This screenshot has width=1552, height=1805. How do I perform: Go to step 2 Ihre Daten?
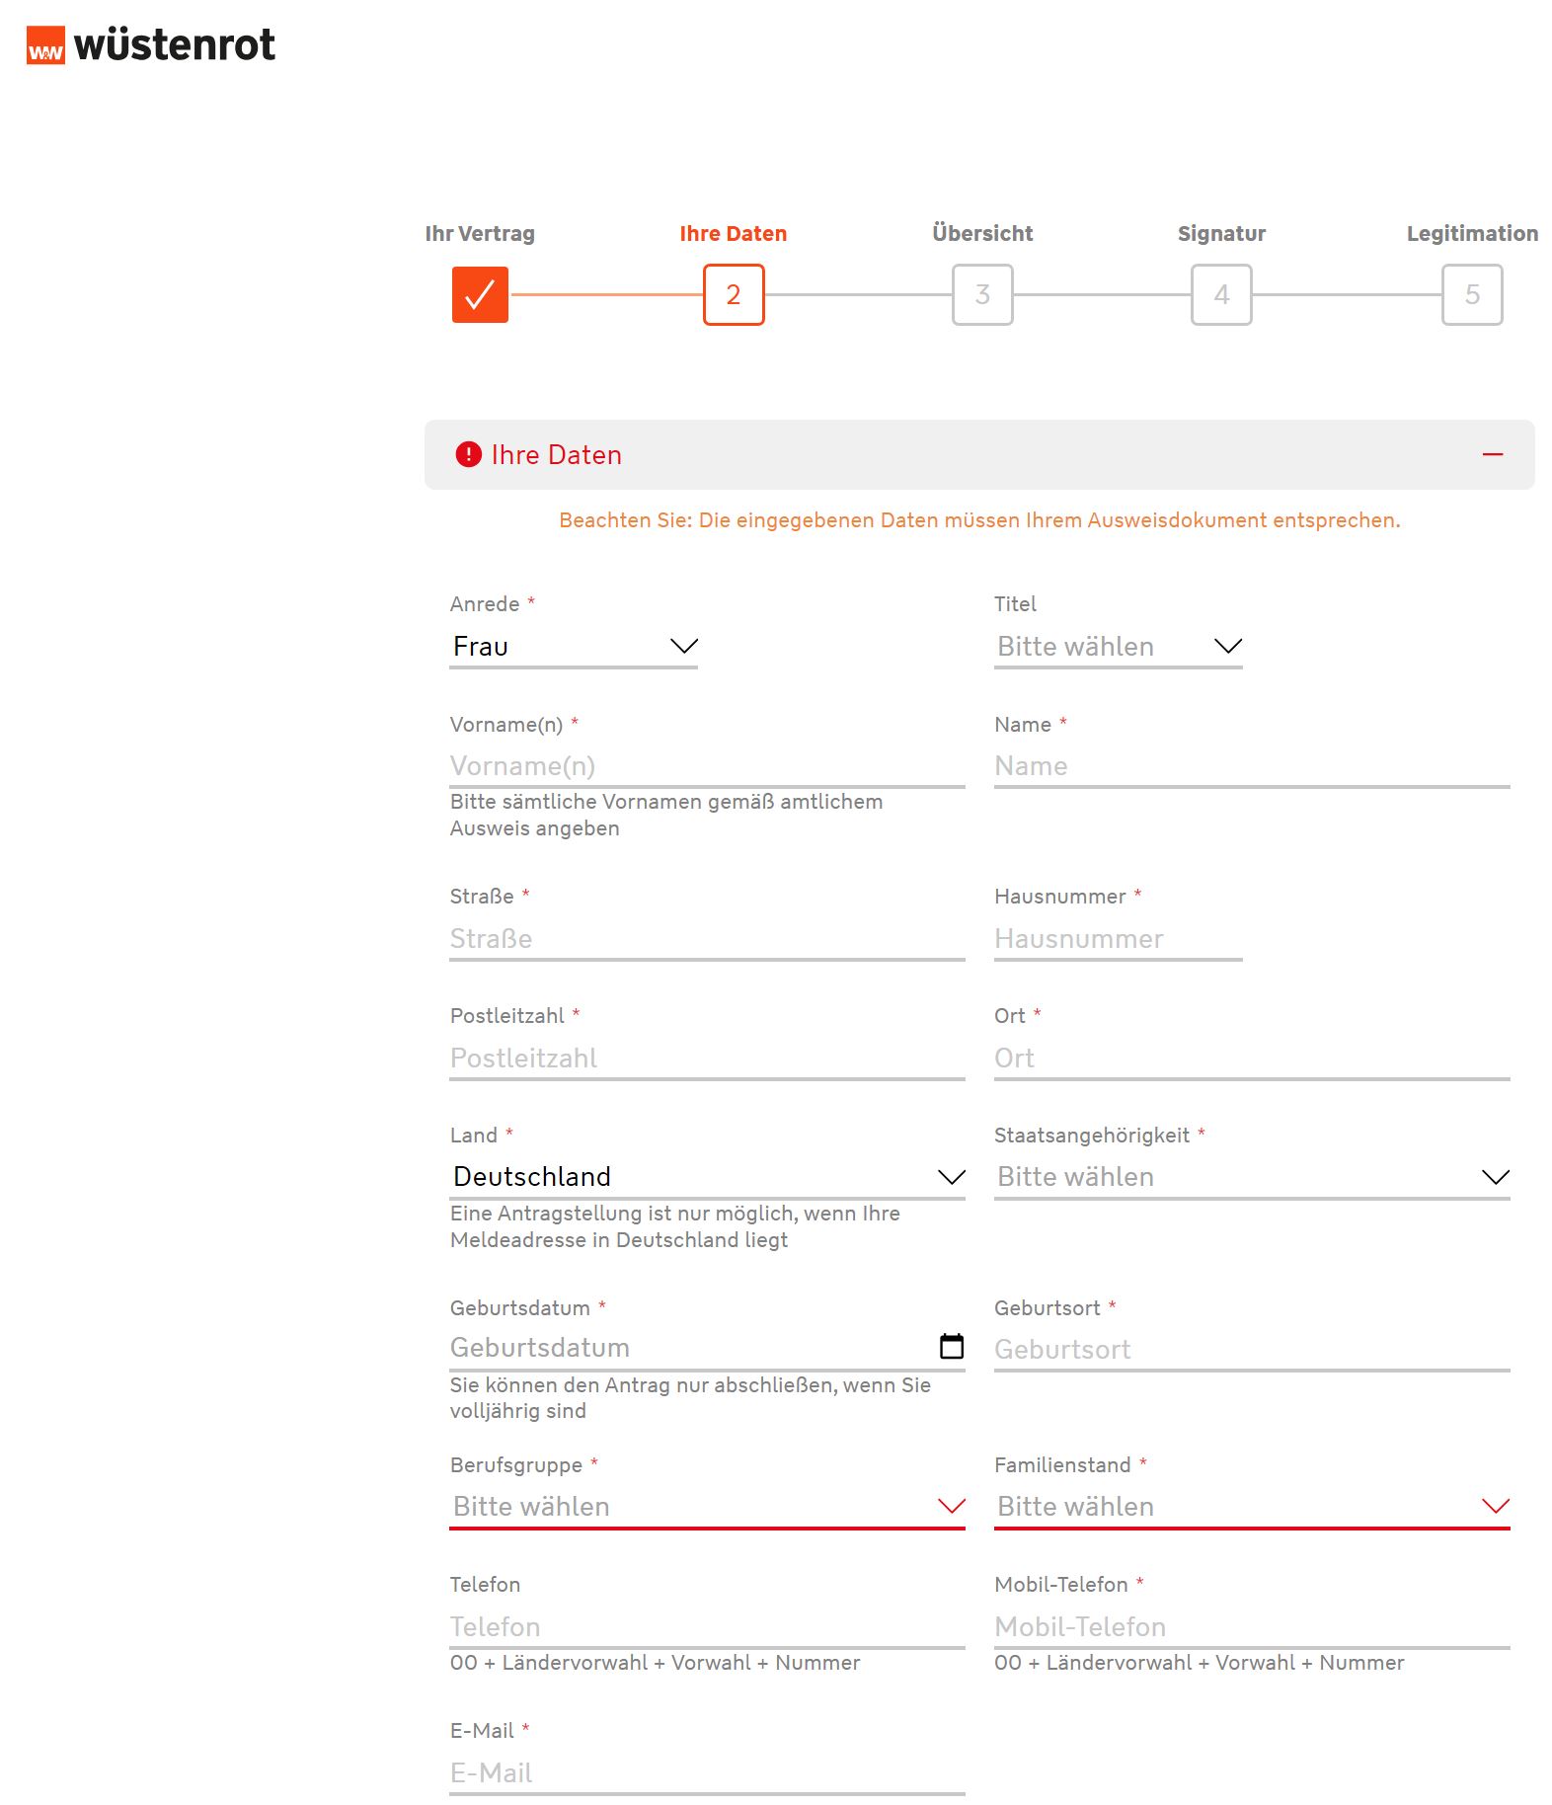pos(734,294)
